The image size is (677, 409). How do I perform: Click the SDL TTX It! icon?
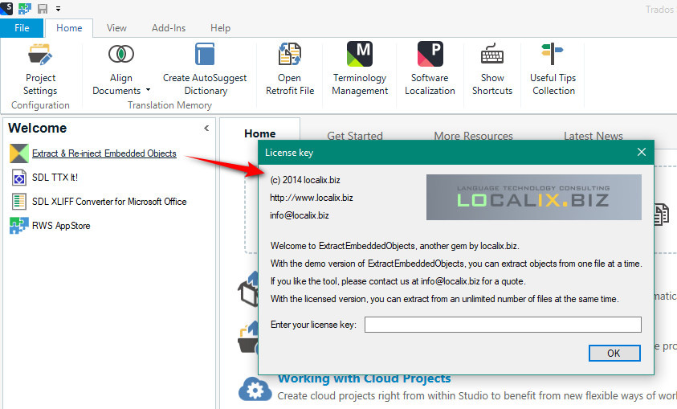pos(19,178)
